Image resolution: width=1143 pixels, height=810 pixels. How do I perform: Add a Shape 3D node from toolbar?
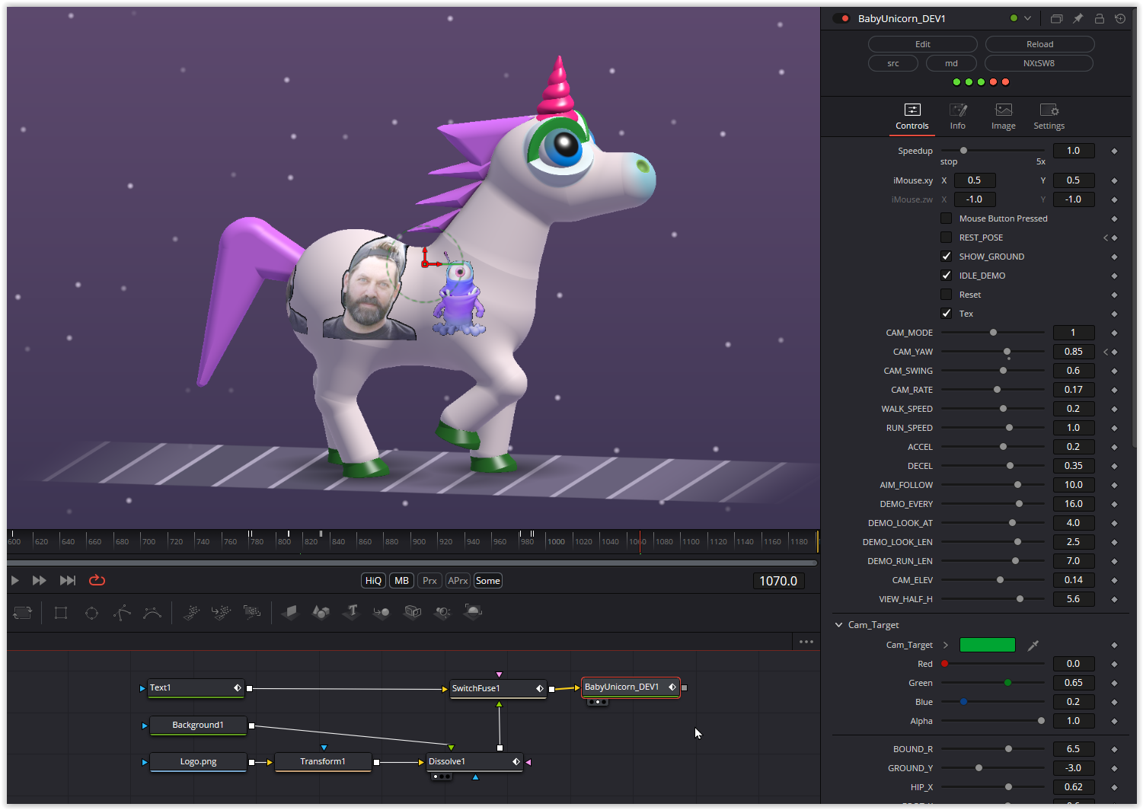click(x=321, y=612)
